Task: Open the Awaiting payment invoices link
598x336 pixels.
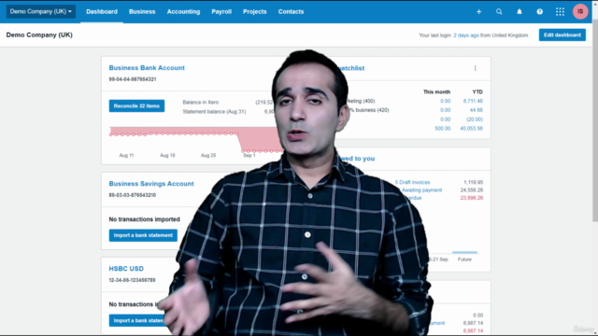Action: 421,190
